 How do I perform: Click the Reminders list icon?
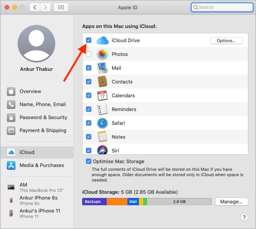[102, 109]
